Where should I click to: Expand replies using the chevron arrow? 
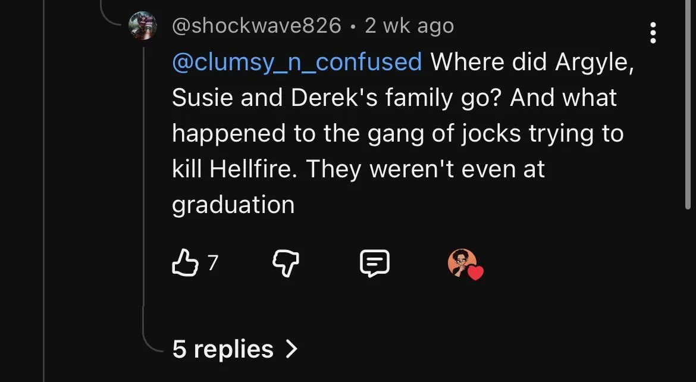pyautogui.click(x=291, y=349)
